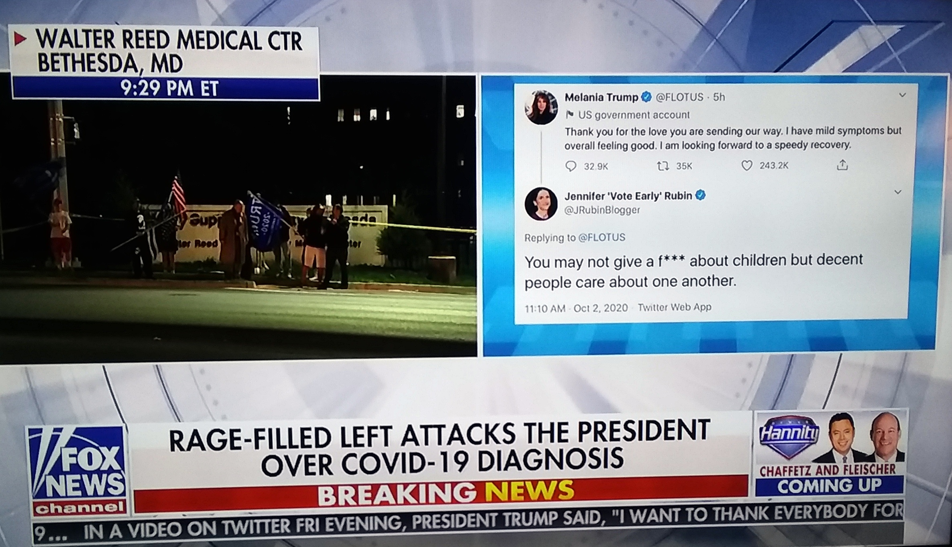Click the 11:10 AM Oct 2, 2020 timestamp

click(x=576, y=308)
